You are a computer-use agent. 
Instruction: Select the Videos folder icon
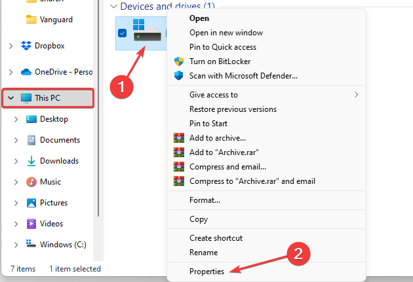click(31, 224)
